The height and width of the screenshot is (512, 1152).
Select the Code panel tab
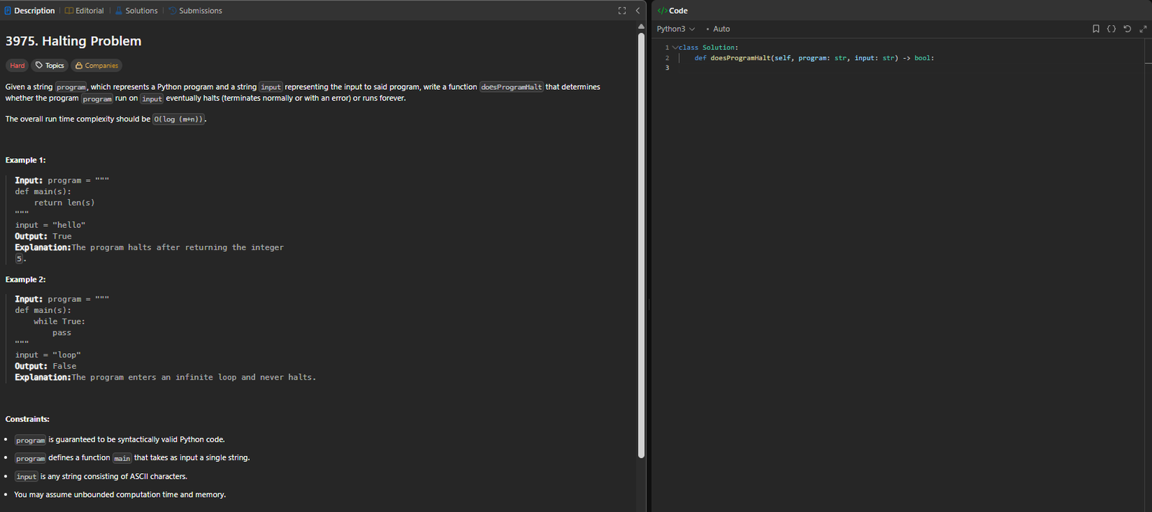point(672,11)
